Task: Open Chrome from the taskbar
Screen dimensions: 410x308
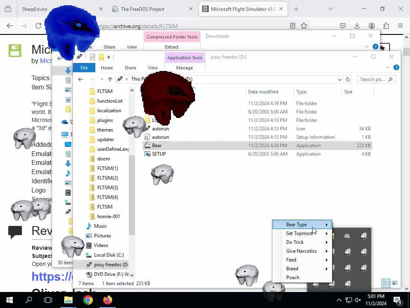Action: [x=88, y=300]
